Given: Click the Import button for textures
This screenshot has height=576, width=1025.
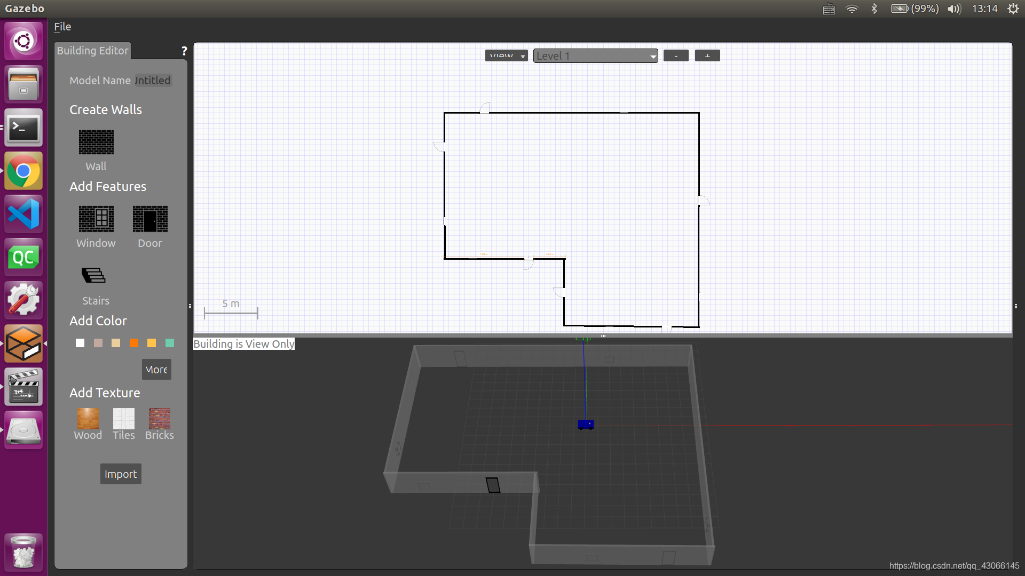Looking at the screenshot, I should (x=120, y=473).
